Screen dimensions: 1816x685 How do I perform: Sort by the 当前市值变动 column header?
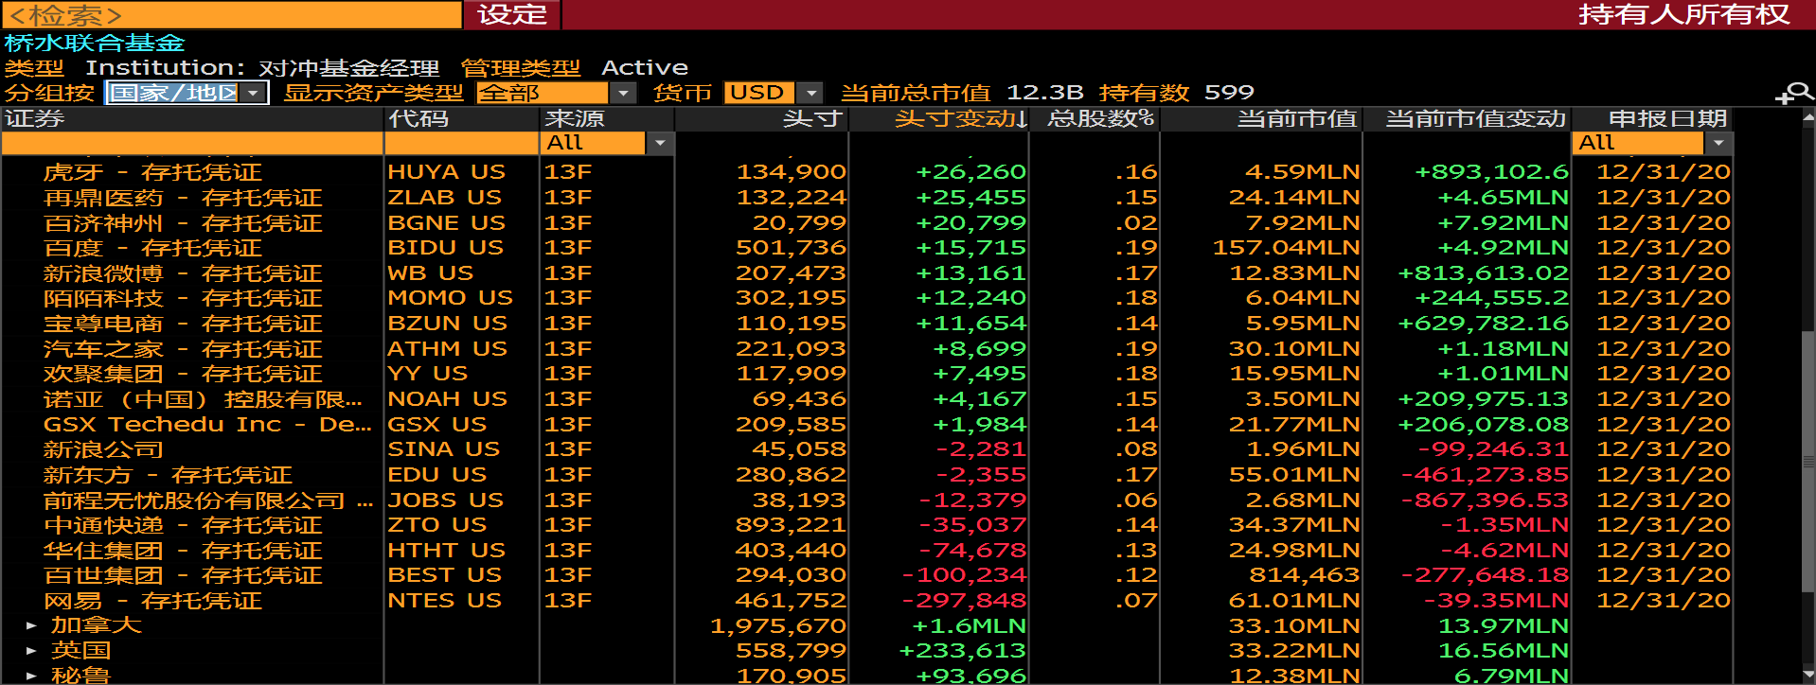pos(1467,118)
